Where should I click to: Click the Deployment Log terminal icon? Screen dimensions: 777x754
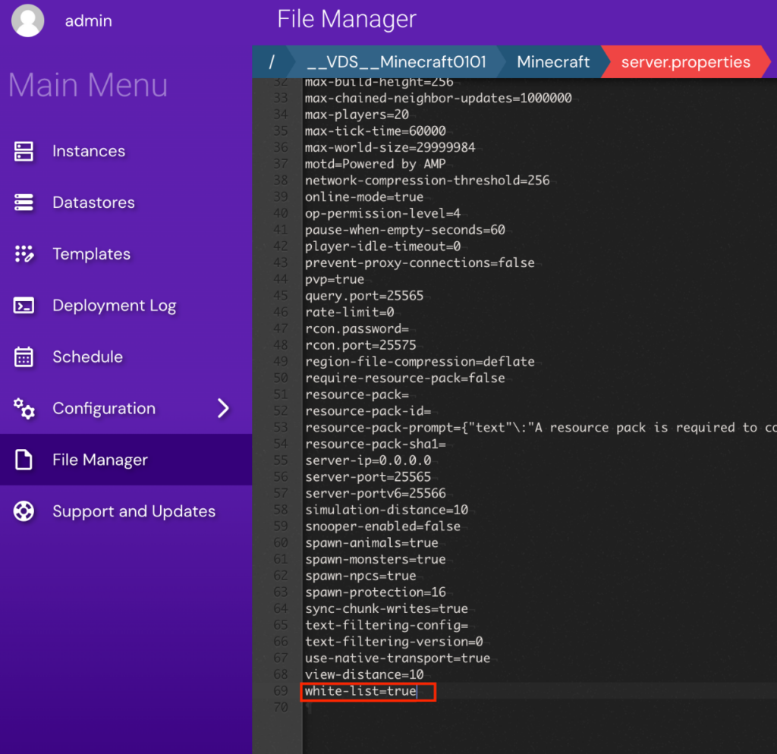click(24, 306)
